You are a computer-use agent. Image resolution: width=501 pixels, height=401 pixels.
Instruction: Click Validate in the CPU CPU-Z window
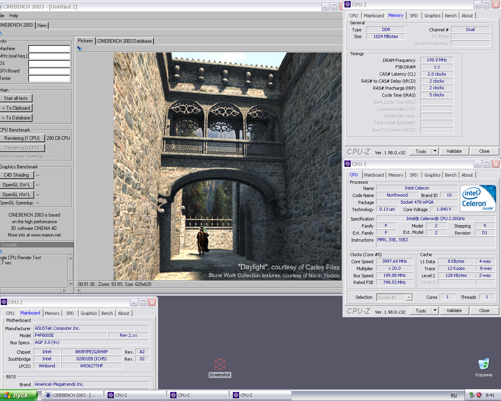[x=454, y=311]
